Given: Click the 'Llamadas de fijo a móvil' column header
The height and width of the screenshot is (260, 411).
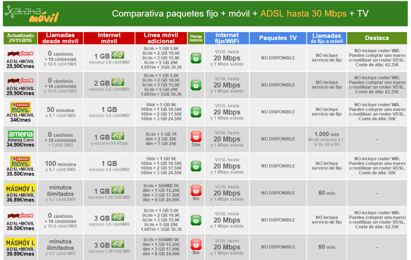Looking at the screenshot, I should click(x=327, y=38).
